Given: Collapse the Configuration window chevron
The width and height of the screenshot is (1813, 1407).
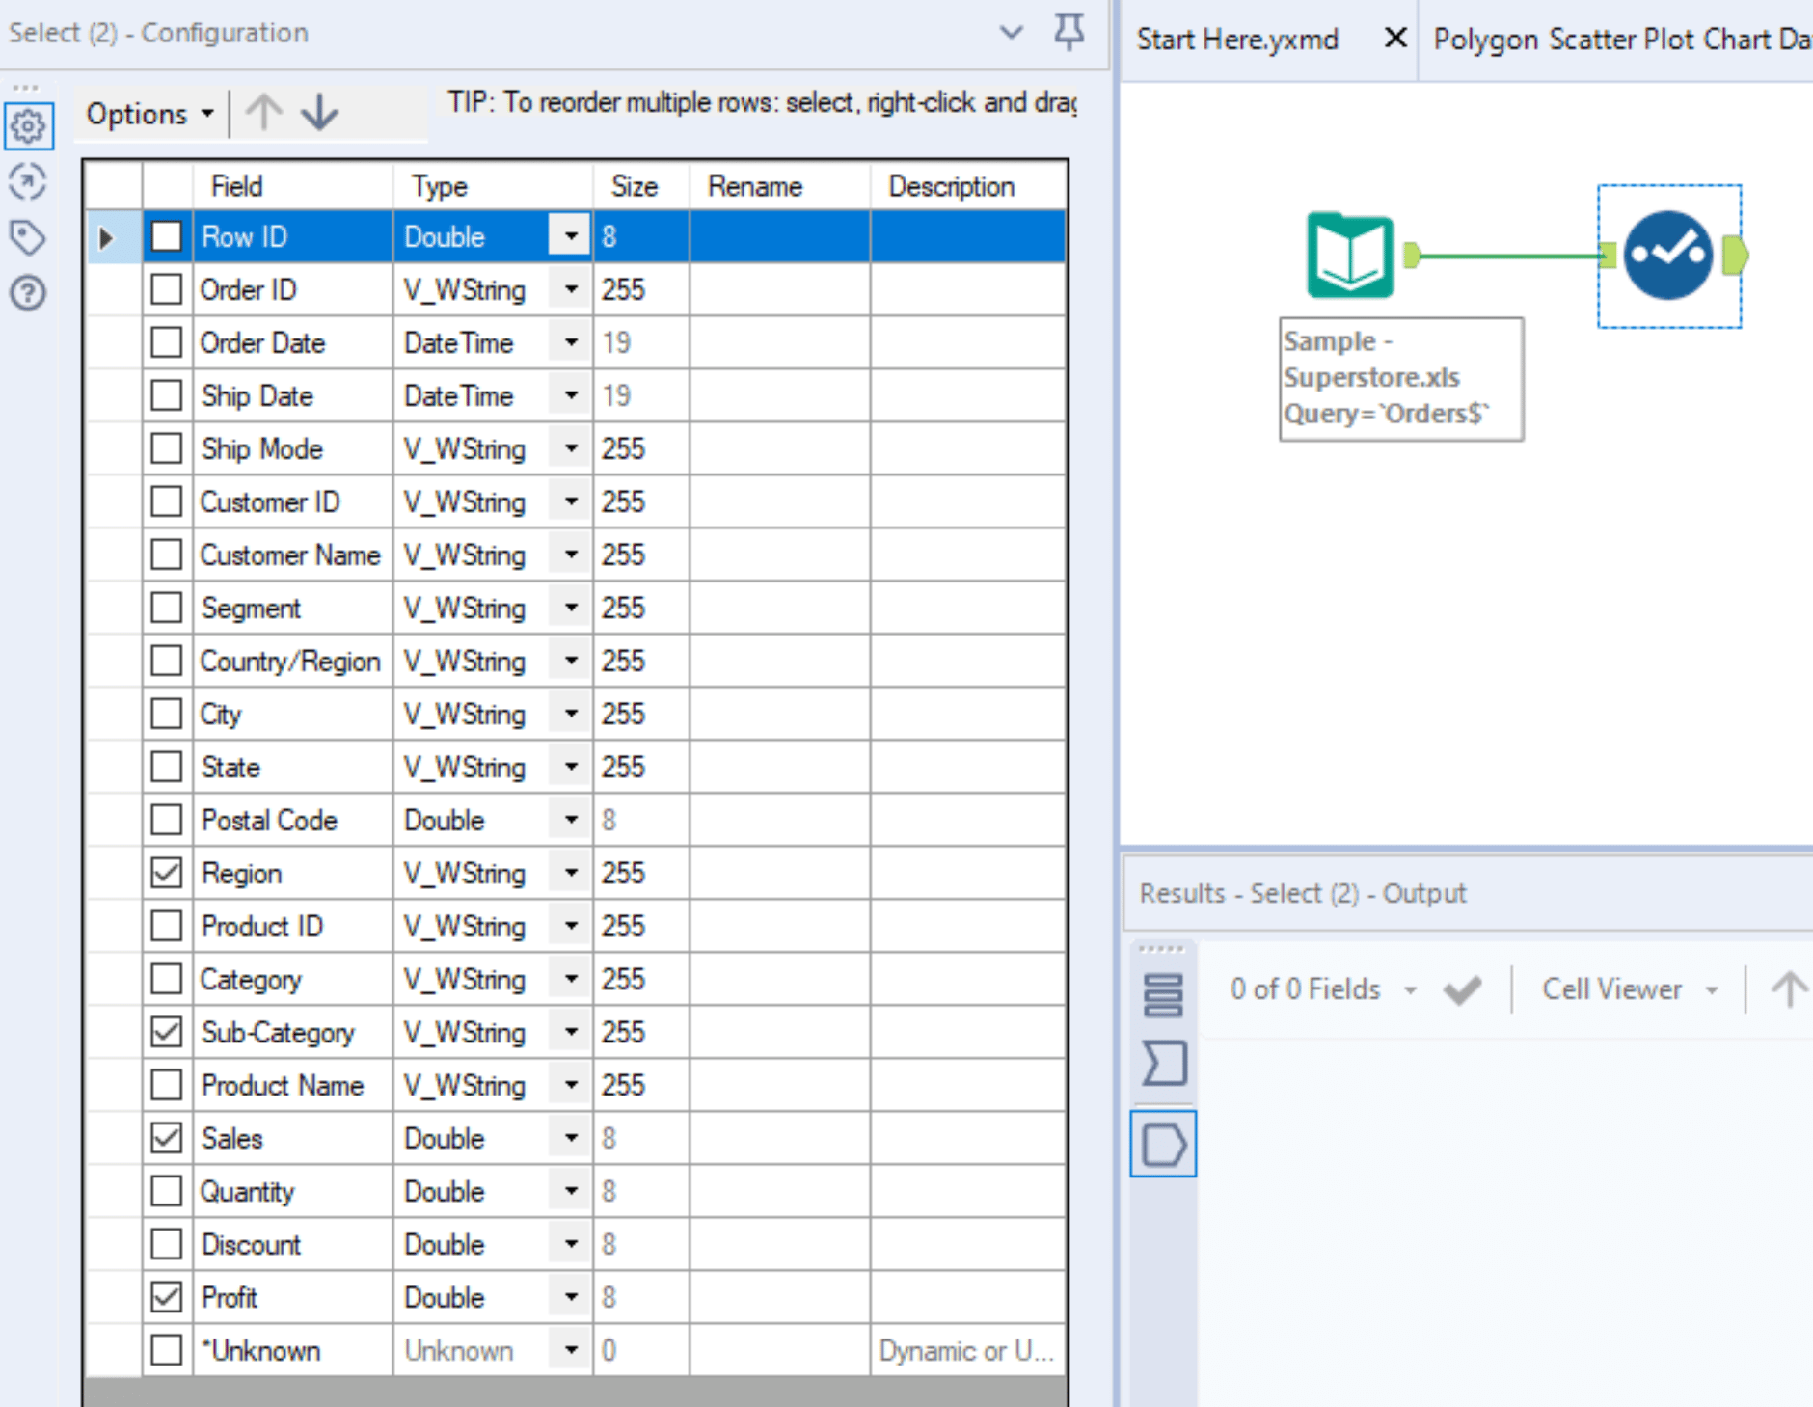Looking at the screenshot, I should tap(1011, 32).
